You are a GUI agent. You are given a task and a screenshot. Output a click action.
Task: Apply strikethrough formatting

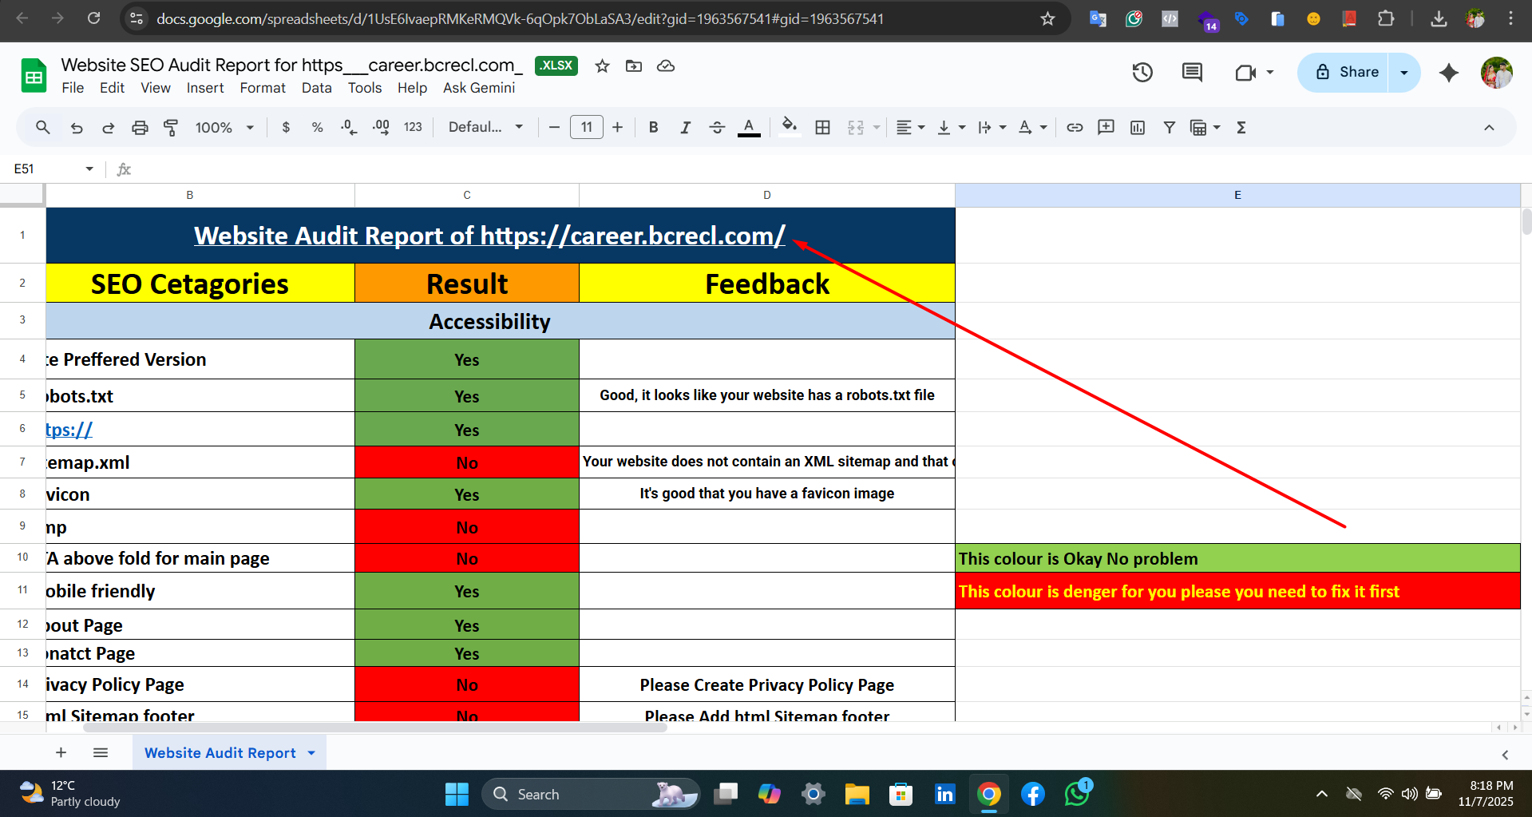[717, 127]
